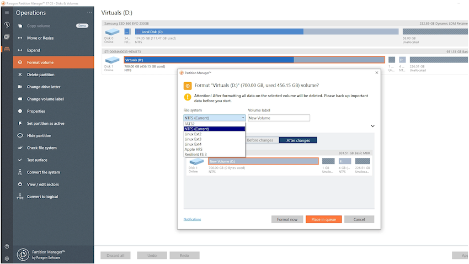Cancel the format dialog

[359, 219]
